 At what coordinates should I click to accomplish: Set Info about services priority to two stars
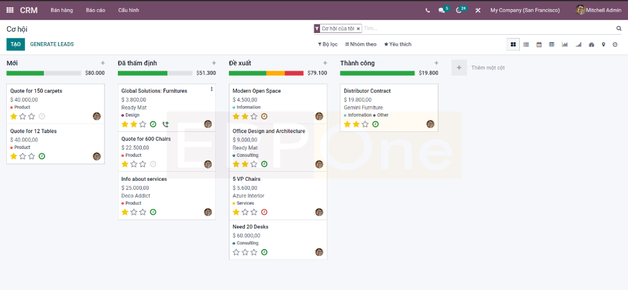pyautogui.click(x=134, y=212)
